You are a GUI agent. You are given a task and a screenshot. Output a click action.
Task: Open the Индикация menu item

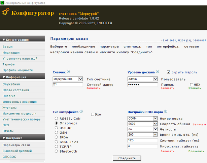[x=23, y=53]
